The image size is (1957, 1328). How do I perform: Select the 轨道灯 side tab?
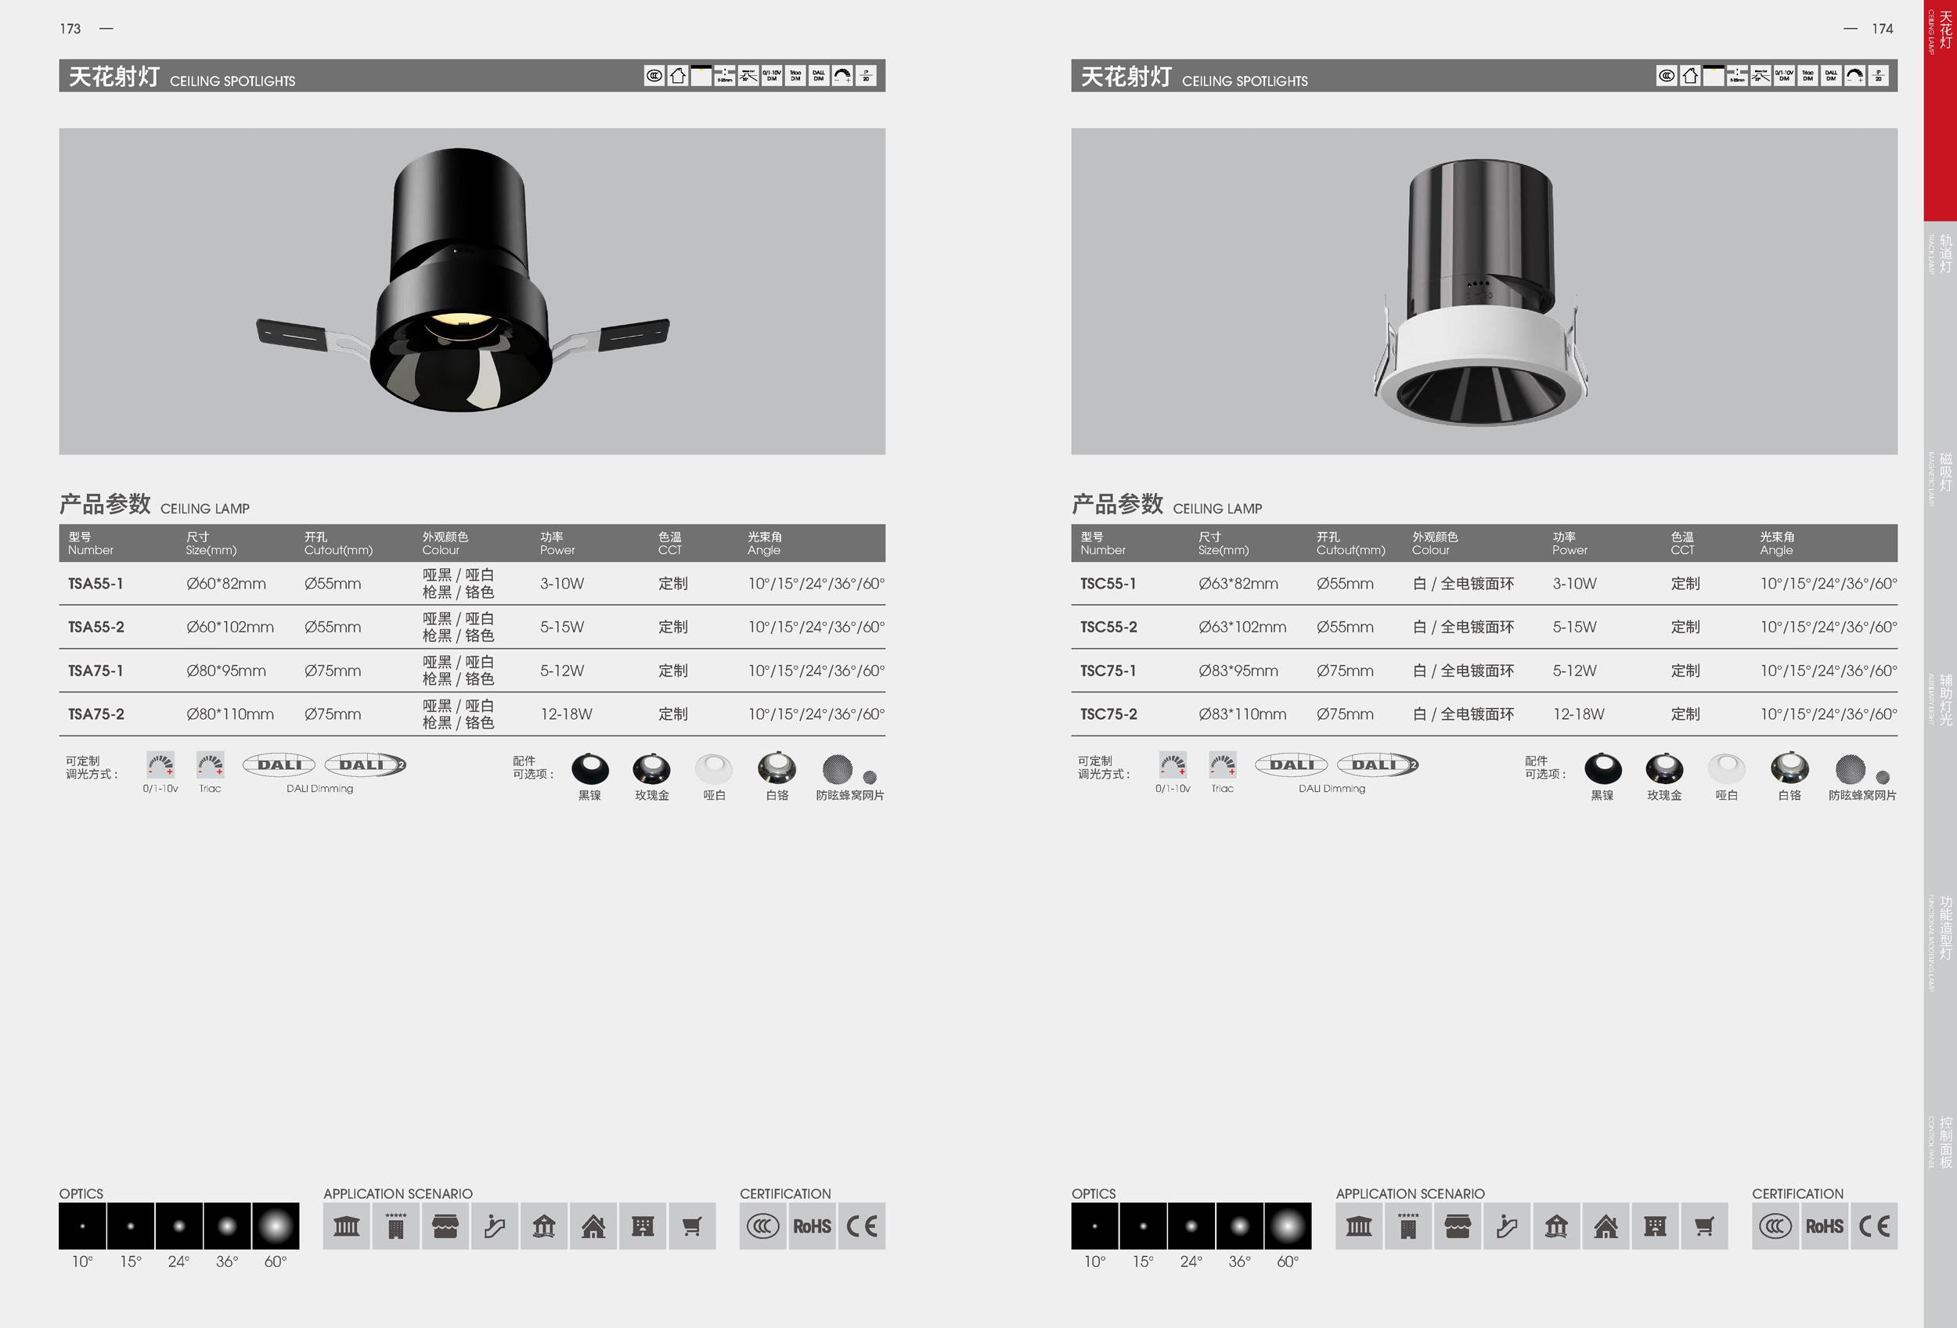click(1944, 254)
